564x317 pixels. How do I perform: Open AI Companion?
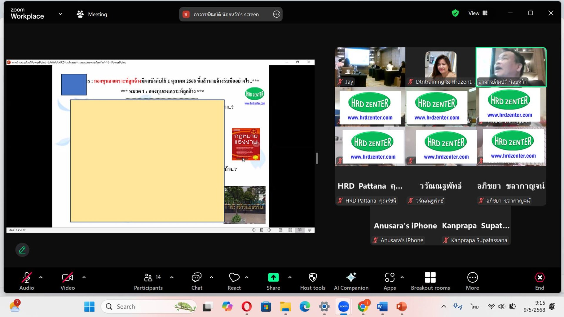(351, 281)
